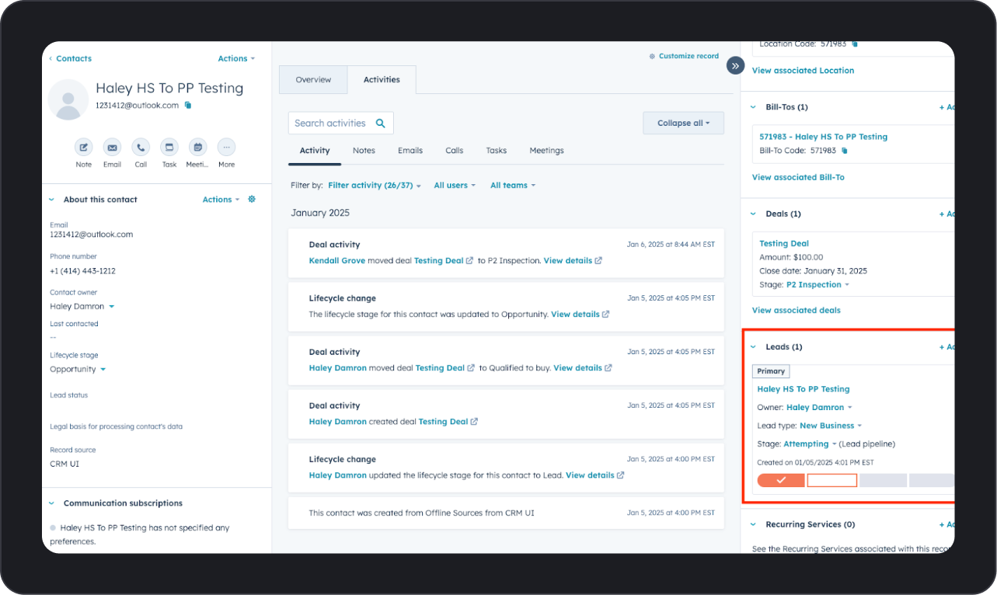Open the About this contact settings gear
Viewport: 997px width, 595px height.
coord(252,200)
